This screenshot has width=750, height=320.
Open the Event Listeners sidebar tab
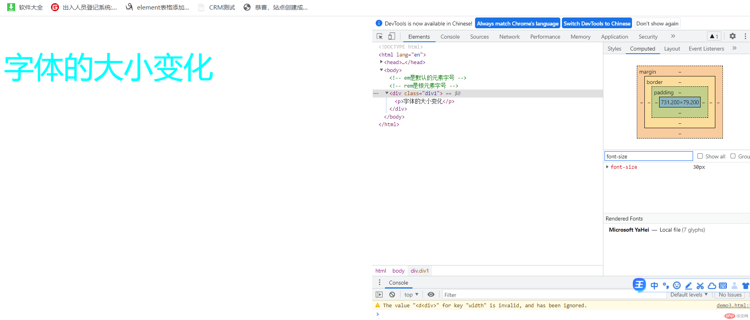706,49
